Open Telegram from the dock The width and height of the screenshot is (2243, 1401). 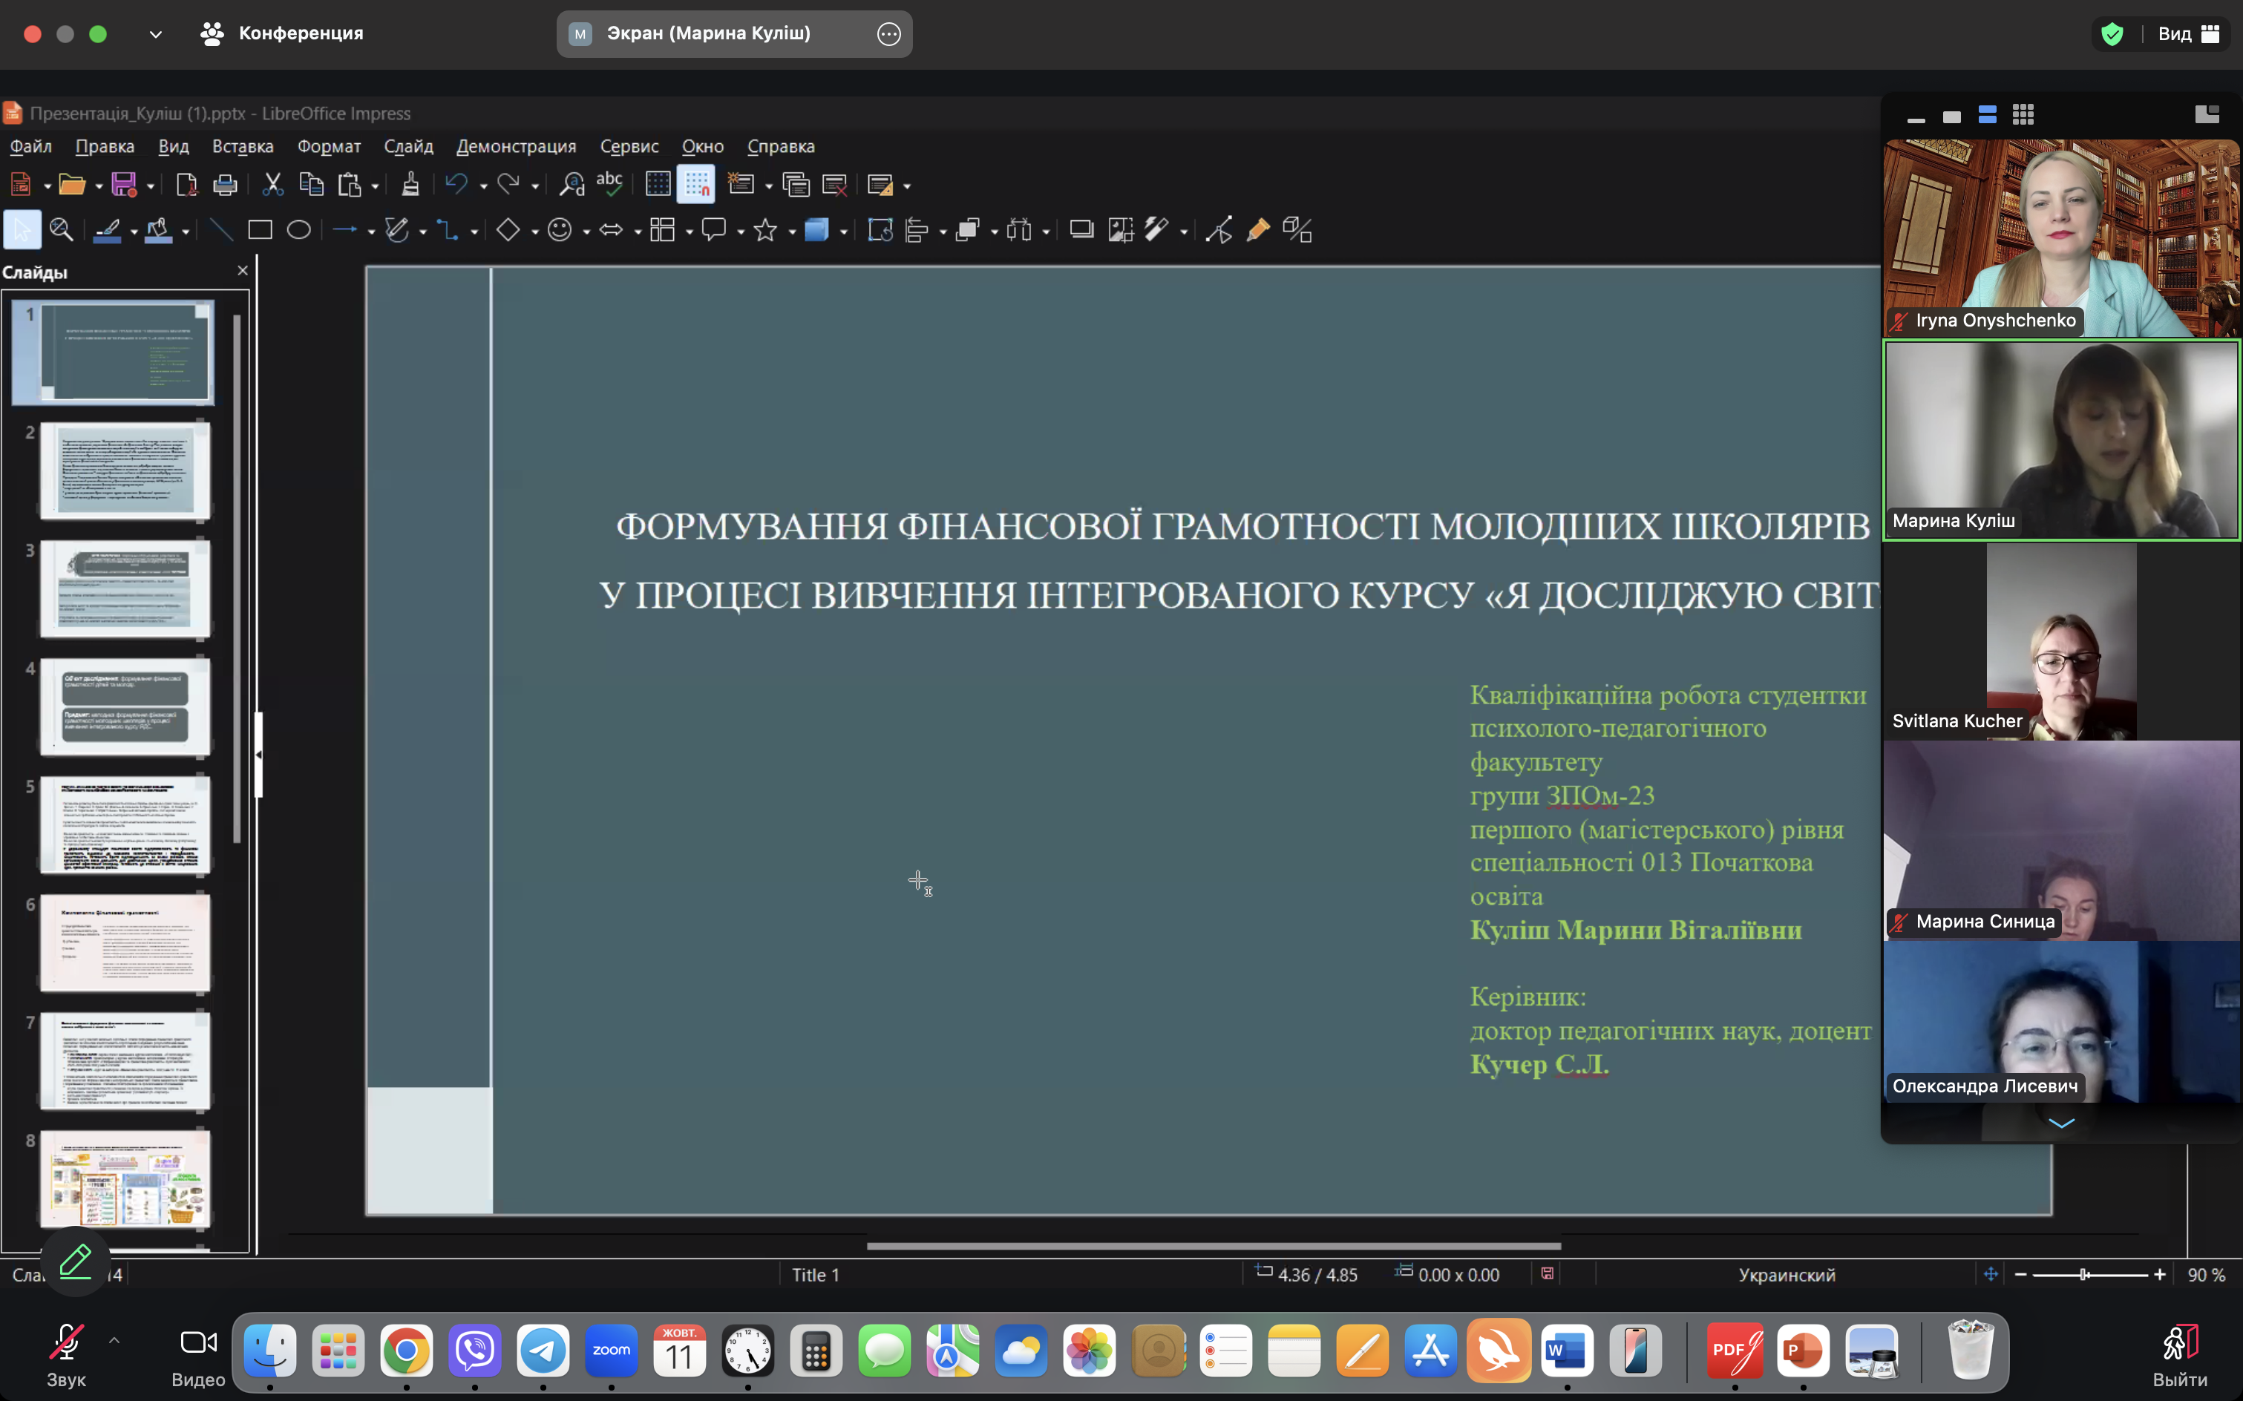543,1350
